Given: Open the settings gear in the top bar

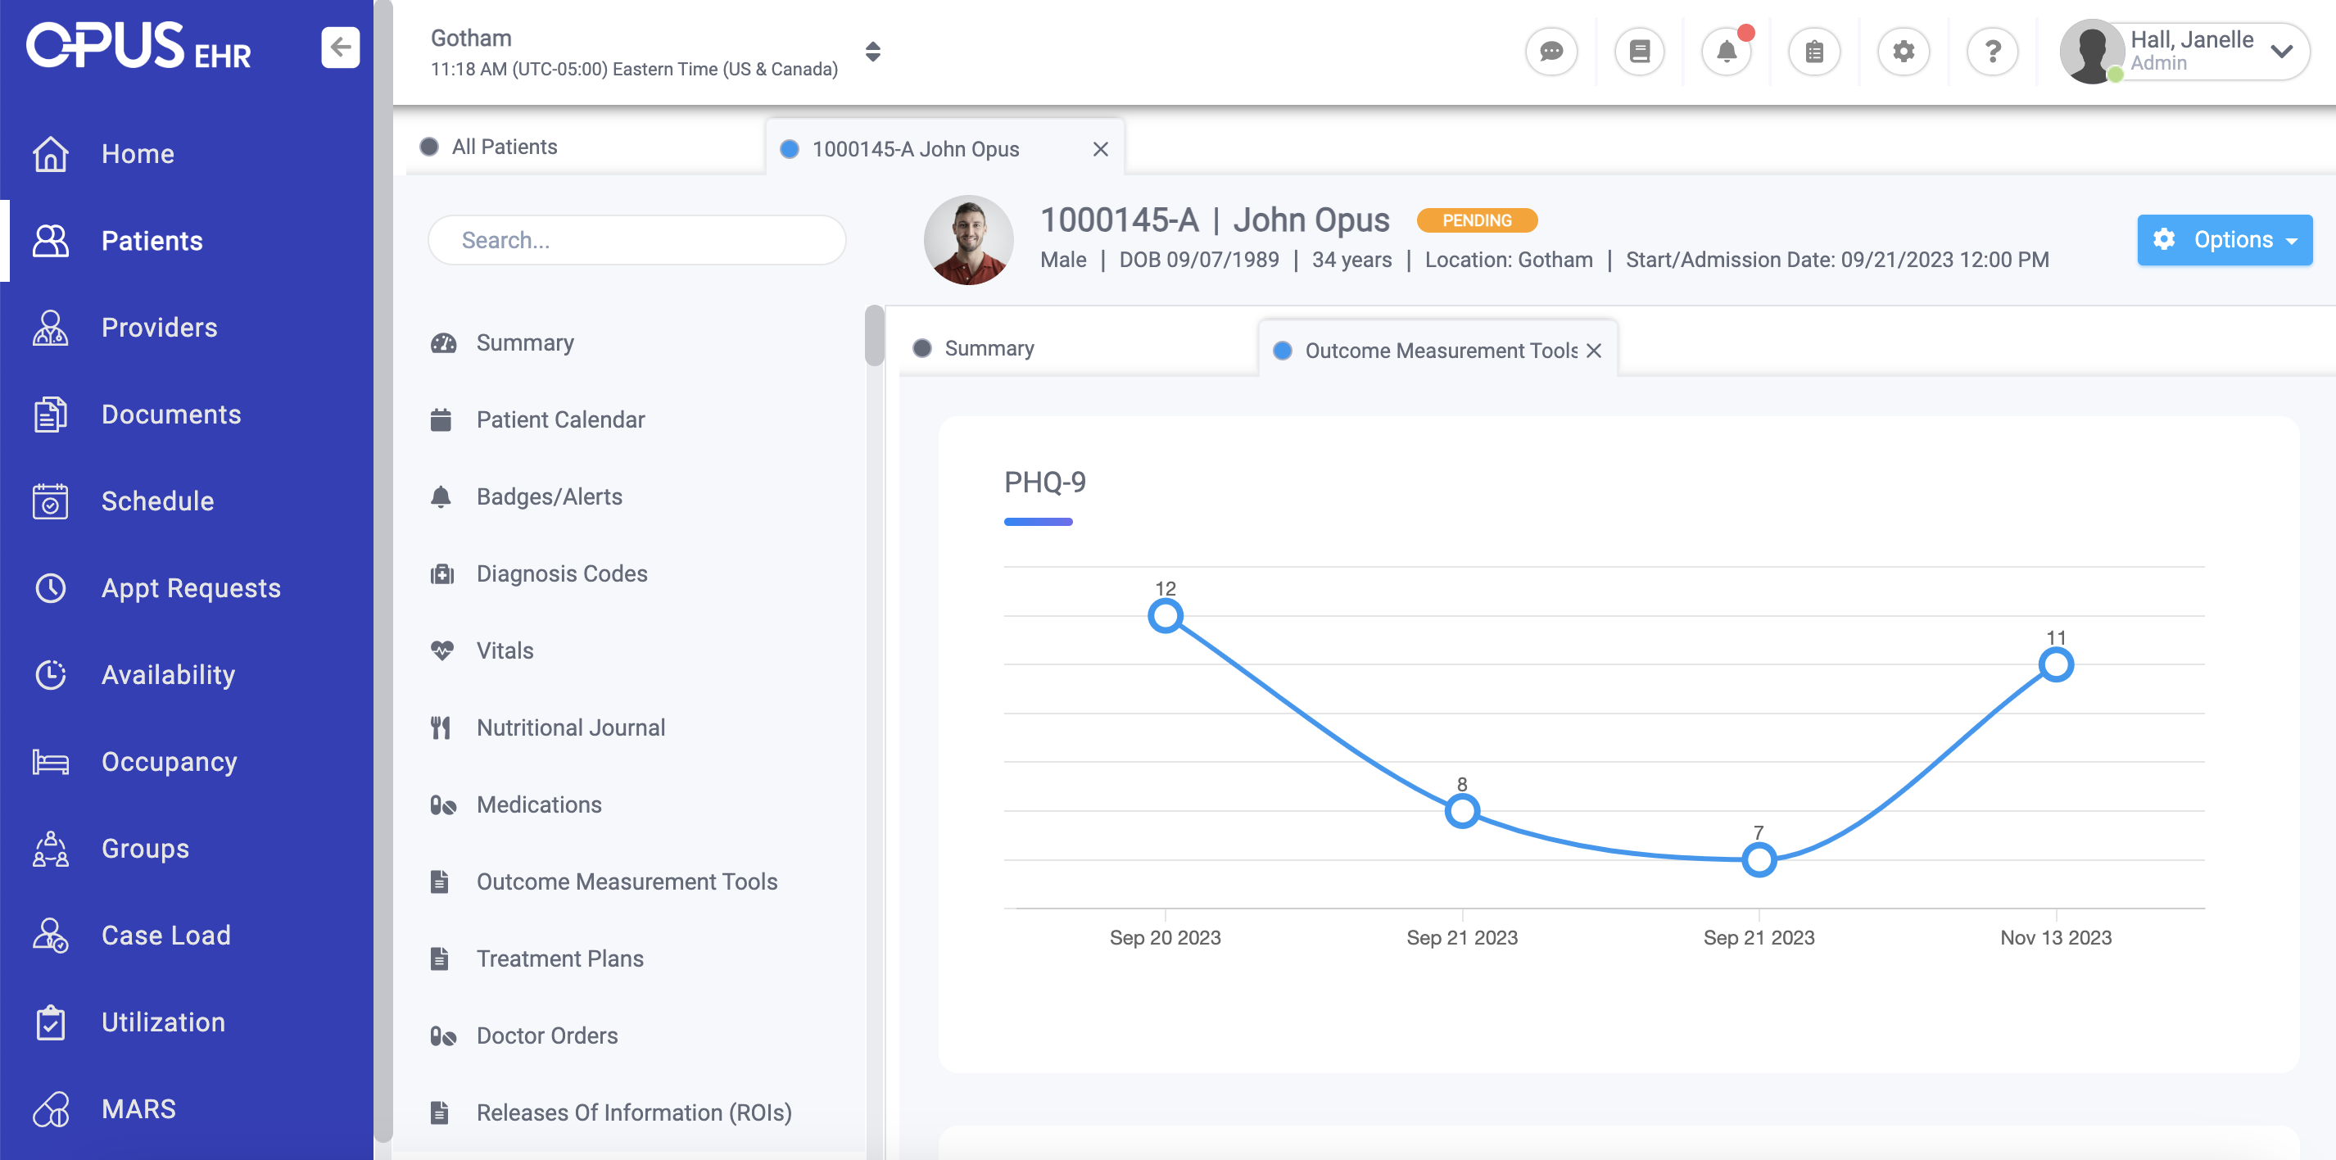Looking at the screenshot, I should (1904, 52).
